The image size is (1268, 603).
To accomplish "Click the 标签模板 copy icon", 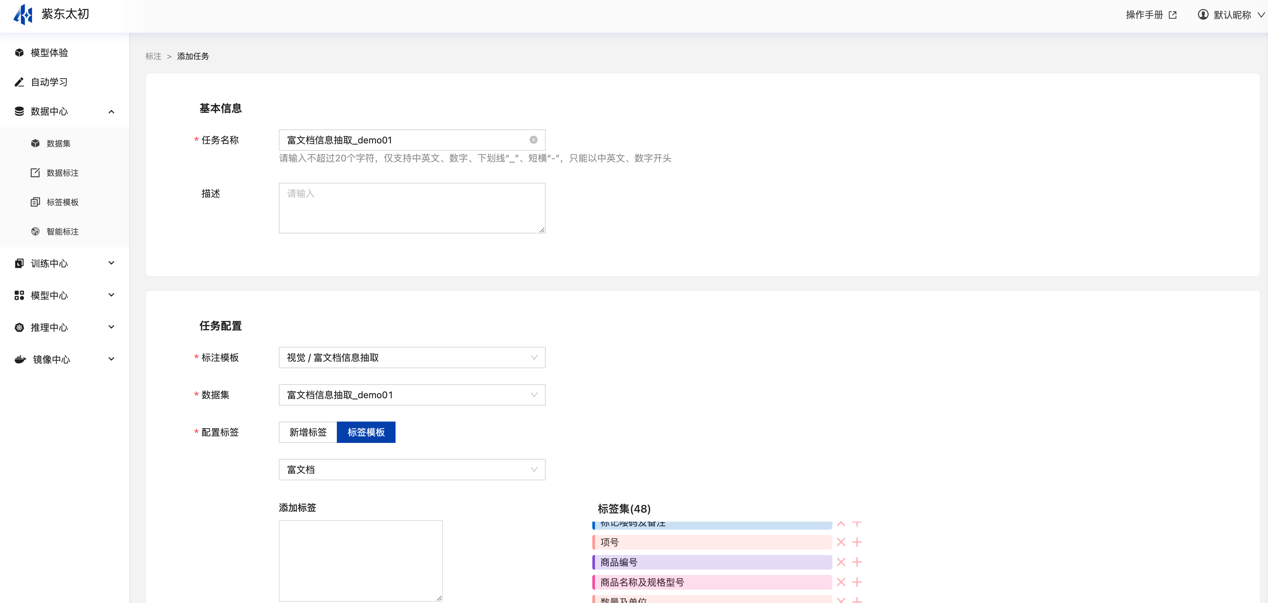I will click(35, 202).
